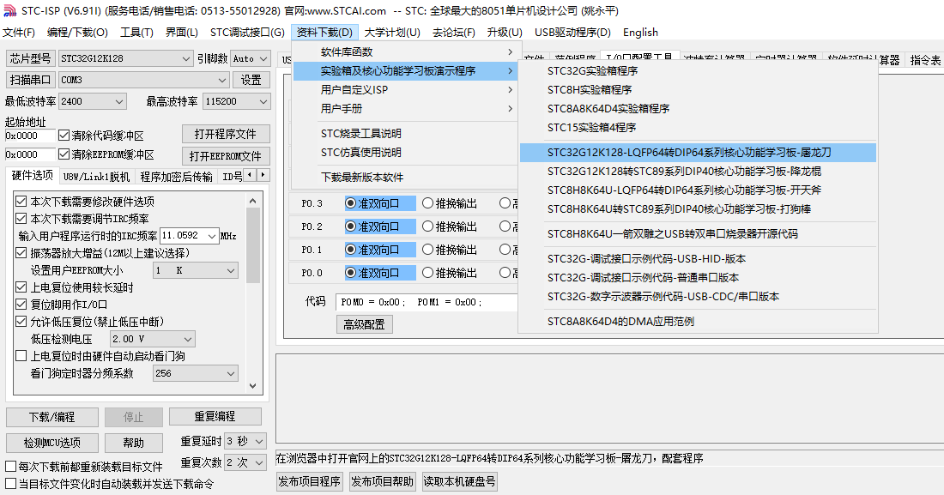Toggle 本次下载需要修改硬件选项 checkbox
Image resolution: width=944 pixels, height=495 pixels.
coord(21,201)
